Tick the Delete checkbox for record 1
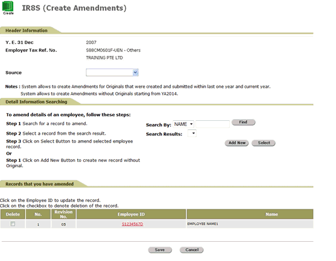 click(13, 224)
